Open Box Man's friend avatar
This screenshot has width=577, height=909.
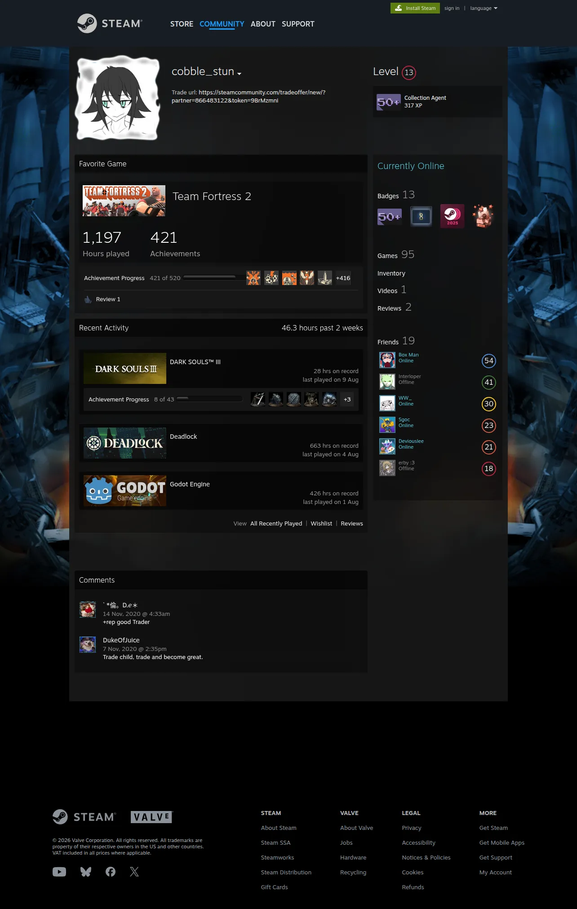387,360
